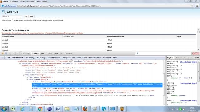Click the Account Name column header
Image resolution: width=200 pixels, height=112 pixels.
tap(8, 37)
